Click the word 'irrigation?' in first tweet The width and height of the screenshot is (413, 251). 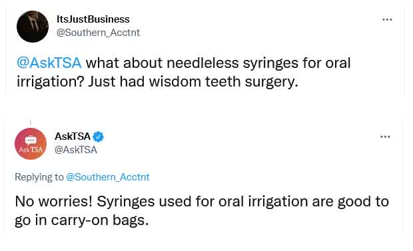tap(50, 82)
